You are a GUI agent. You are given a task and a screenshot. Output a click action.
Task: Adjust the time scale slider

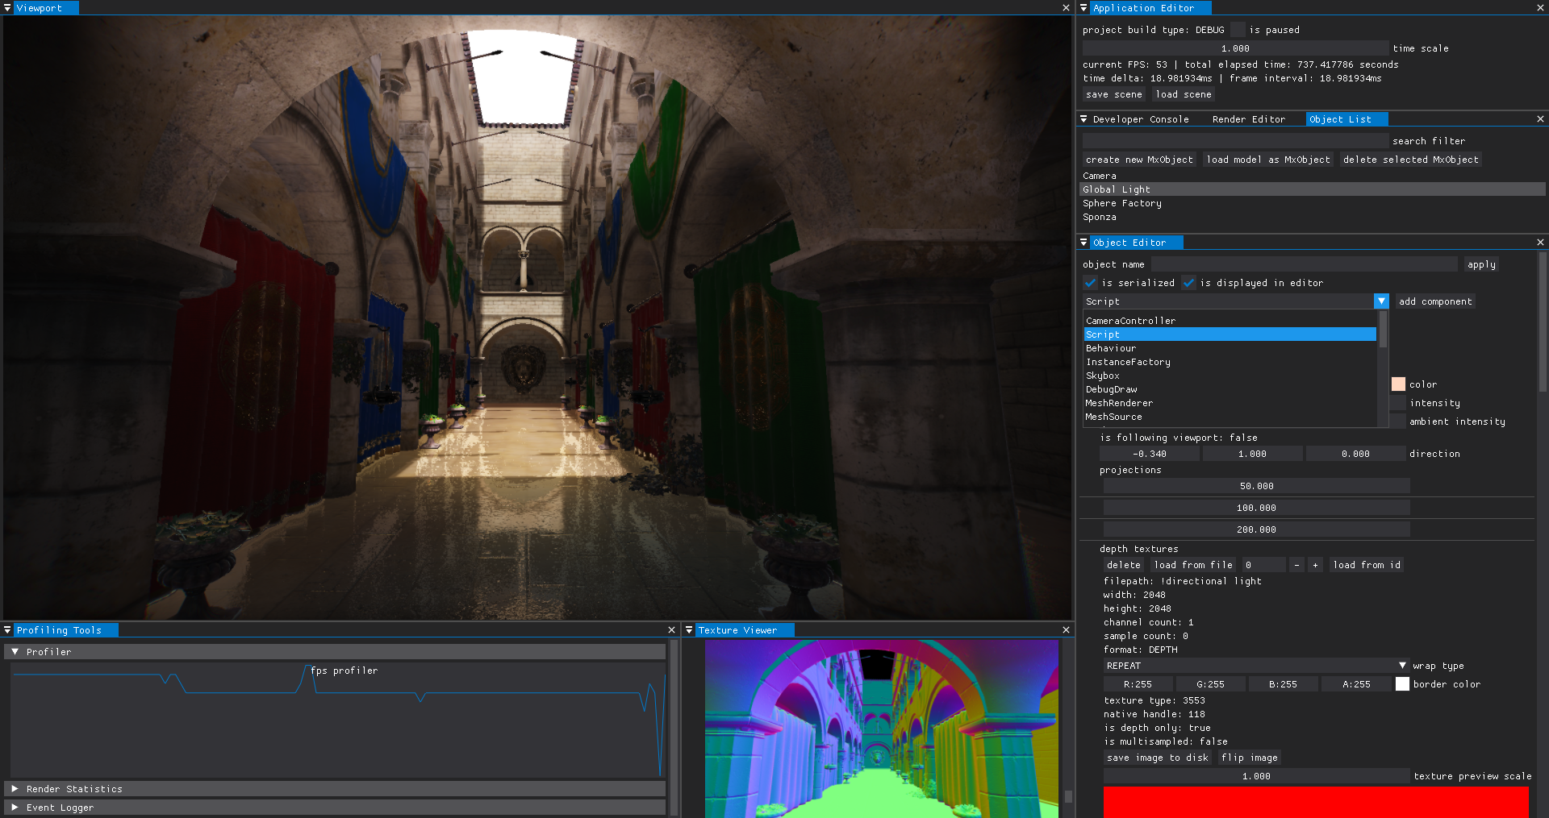[x=1235, y=48]
